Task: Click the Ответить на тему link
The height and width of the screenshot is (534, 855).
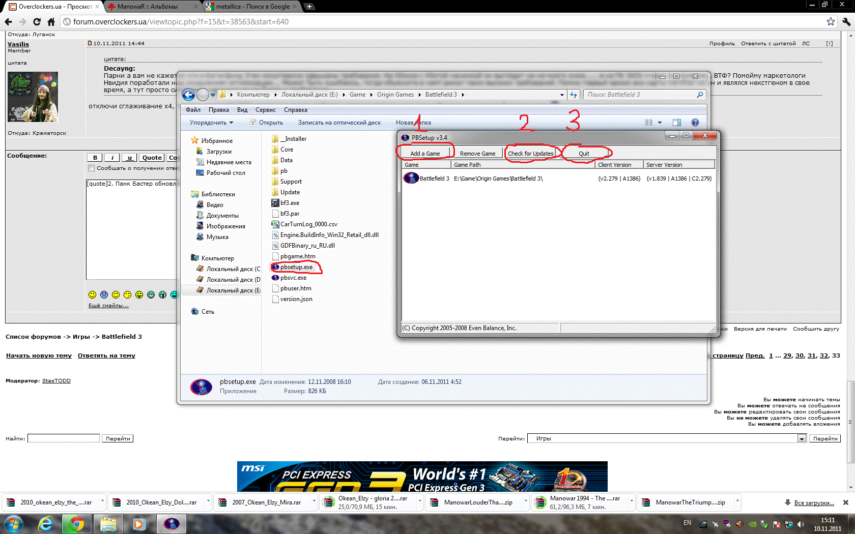Action: (106, 355)
